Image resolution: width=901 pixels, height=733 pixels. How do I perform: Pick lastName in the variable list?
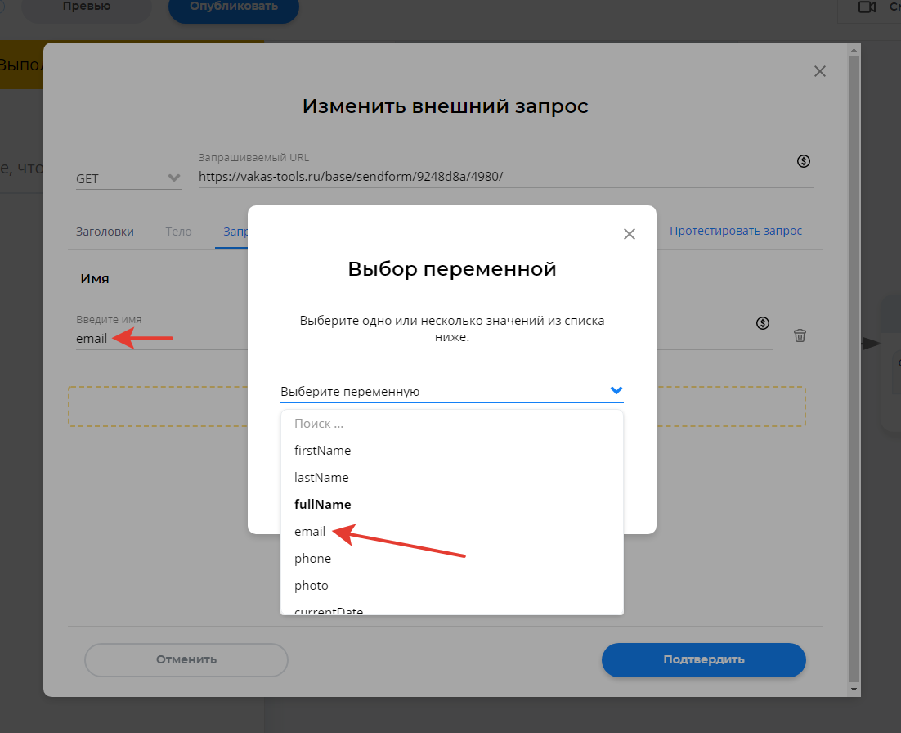(321, 478)
